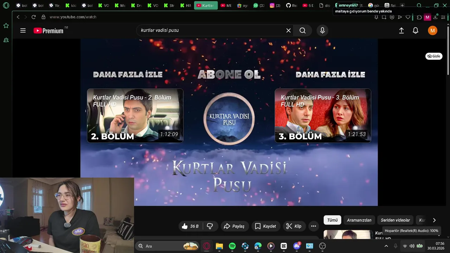Share the video using Paylaş
Viewport: 450px width, 253px height.
click(x=234, y=226)
